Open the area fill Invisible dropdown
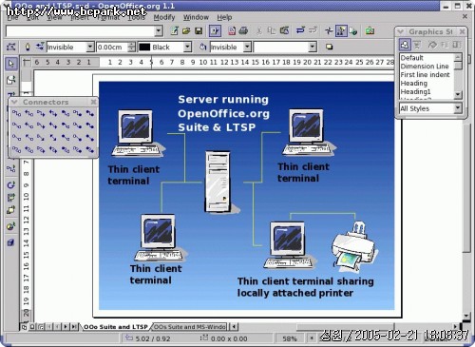Screen dimensions: 475x347 click(x=247, y=47)
